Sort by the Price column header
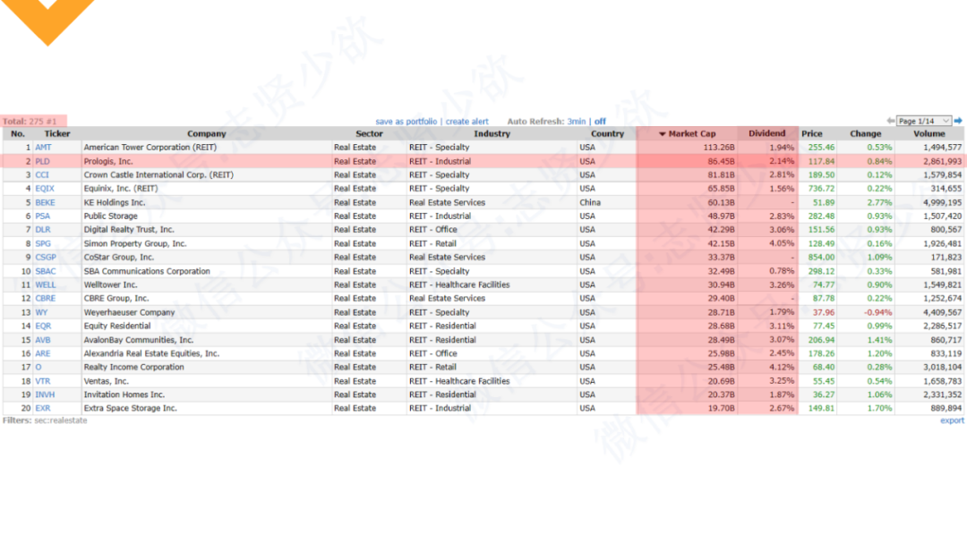 tap(811, 134)
